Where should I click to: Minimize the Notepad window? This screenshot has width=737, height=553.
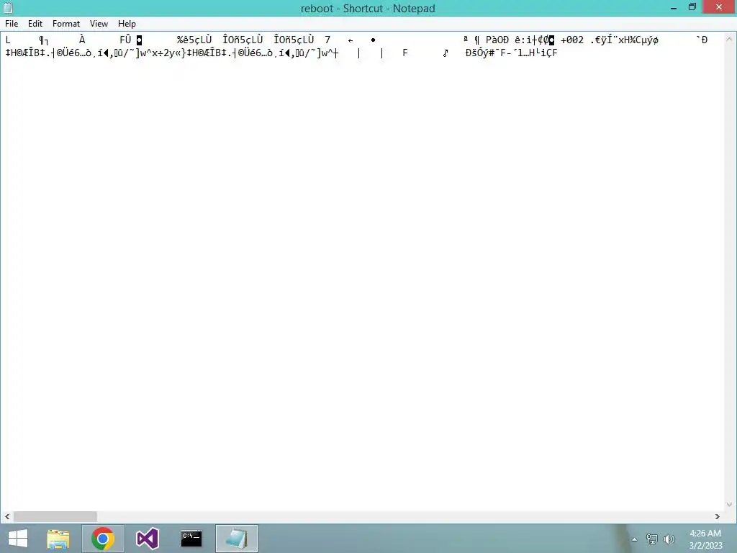[674, 8]
